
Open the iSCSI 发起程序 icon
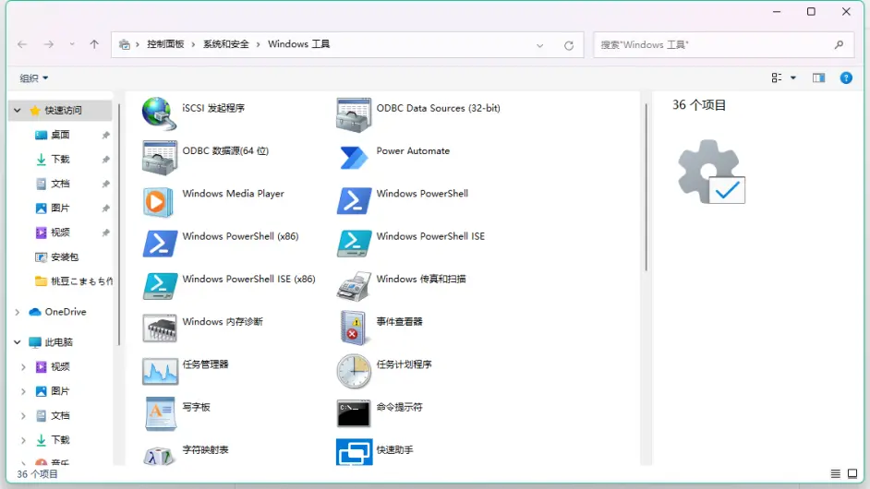159,113
